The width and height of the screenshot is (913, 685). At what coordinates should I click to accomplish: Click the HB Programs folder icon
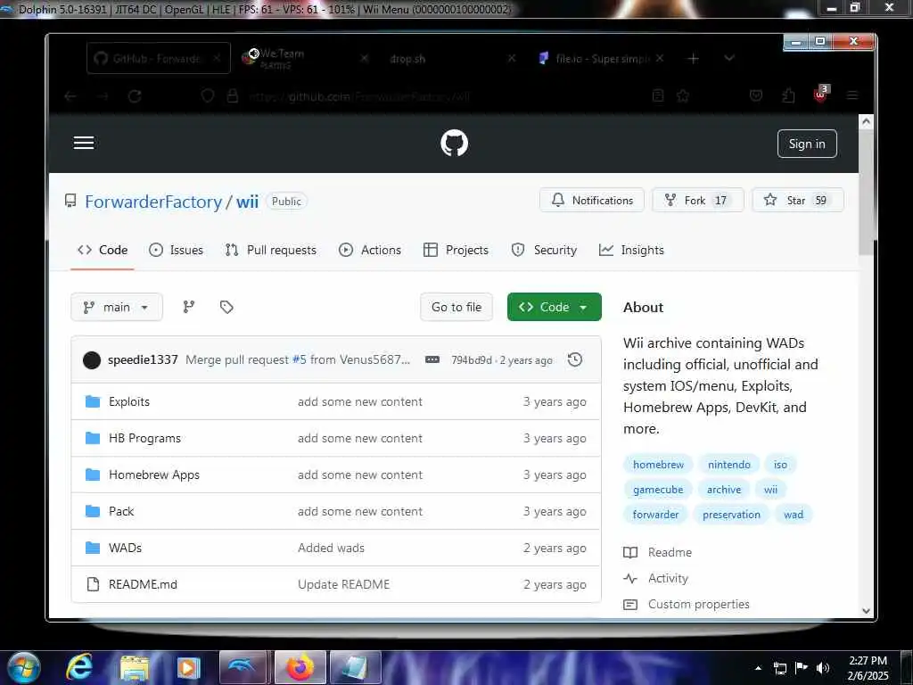coord(93,438)
